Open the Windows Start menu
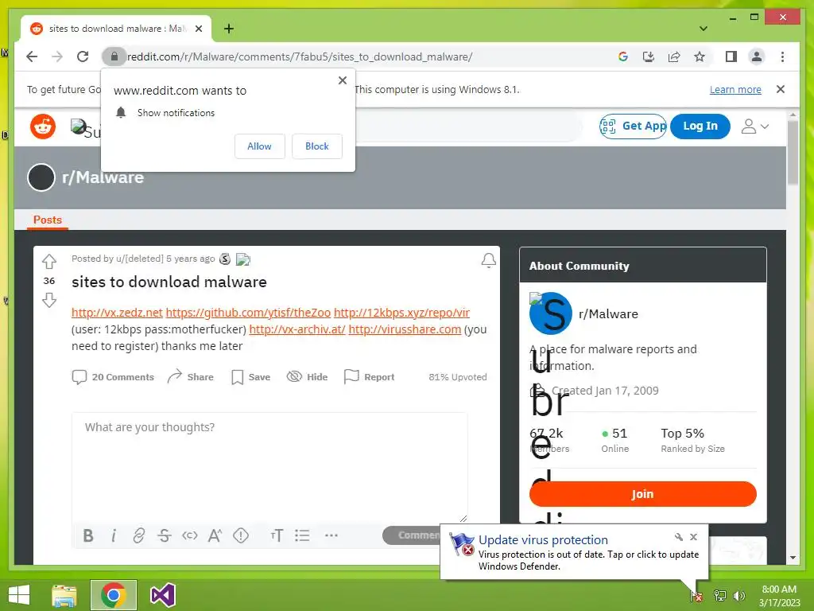The height and width of the screenshot is (611, 814). (19, 595)
